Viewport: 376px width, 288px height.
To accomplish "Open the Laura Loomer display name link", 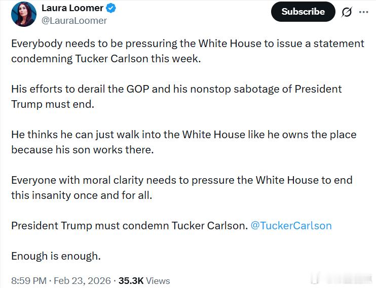I will (72, 8).
